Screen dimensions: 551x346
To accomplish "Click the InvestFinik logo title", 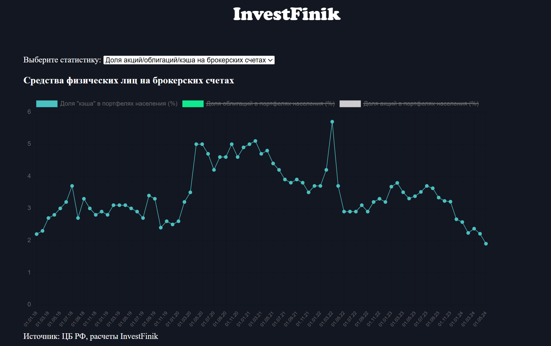I will 287,14.
